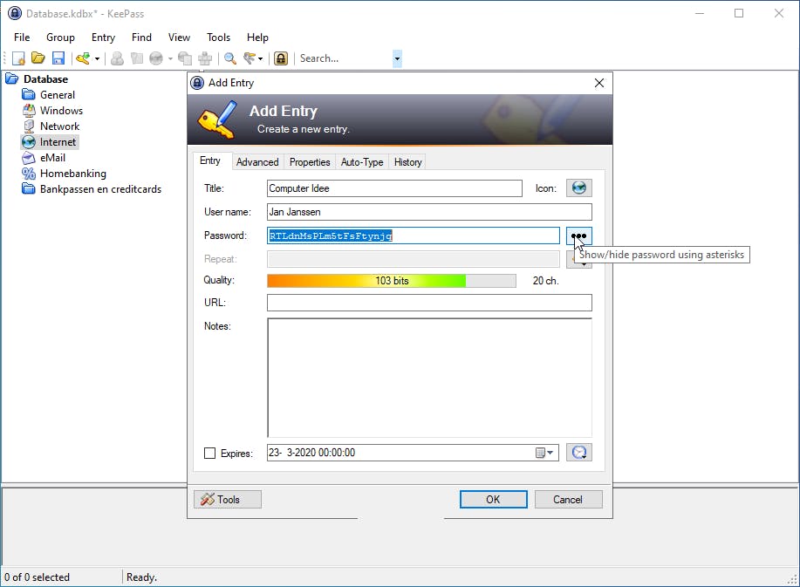
Task: Open the File menu
Action: click(x=22, y=38)
